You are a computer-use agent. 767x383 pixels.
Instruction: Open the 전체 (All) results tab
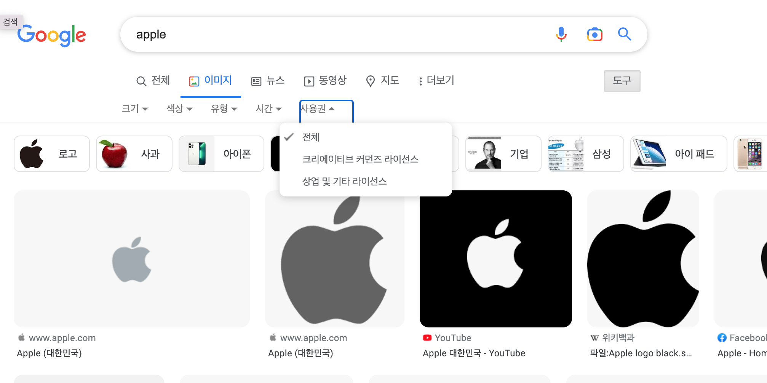pyautogui.click(x=153, y=81)
